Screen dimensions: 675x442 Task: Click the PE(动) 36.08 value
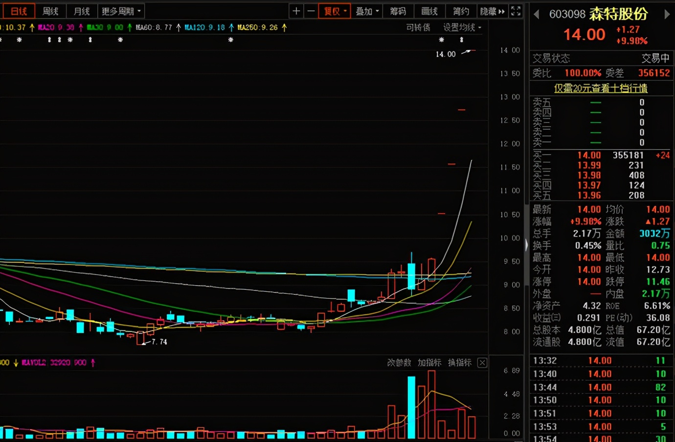(x=658, y=317)
